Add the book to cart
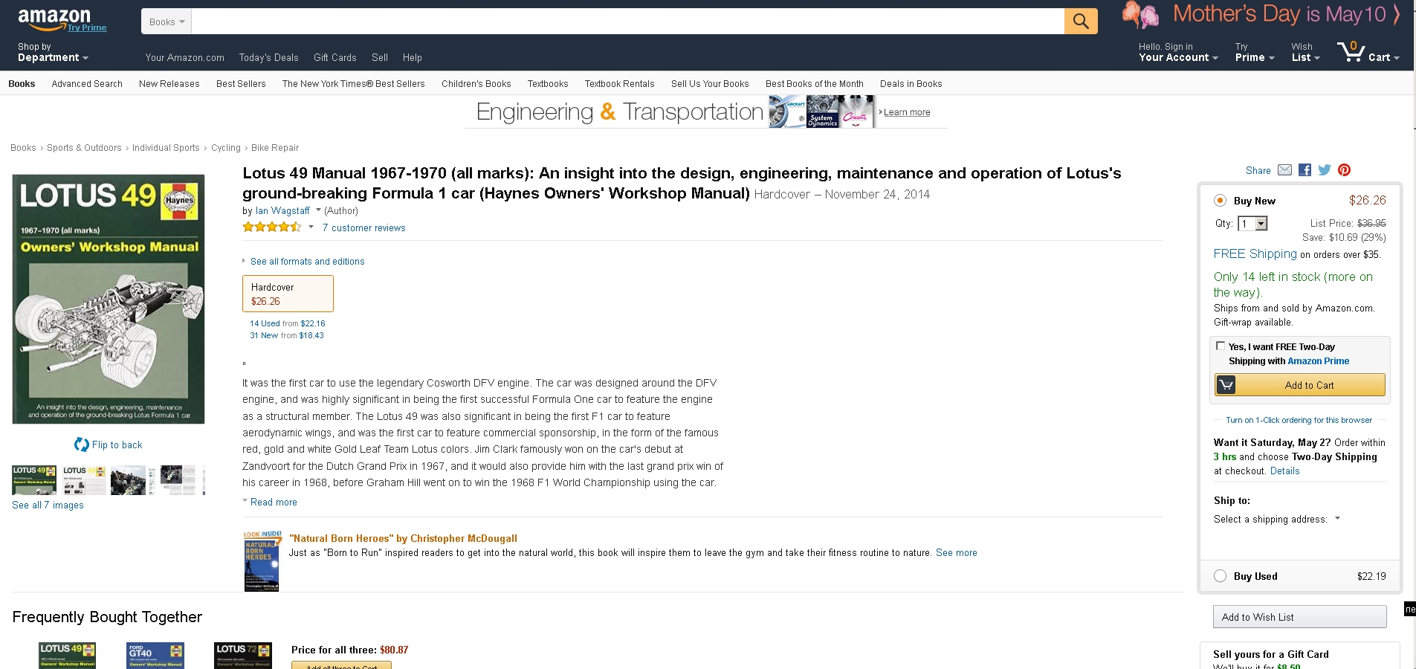This screenshot has width=1416, height=669. (x=1300, y=385)
